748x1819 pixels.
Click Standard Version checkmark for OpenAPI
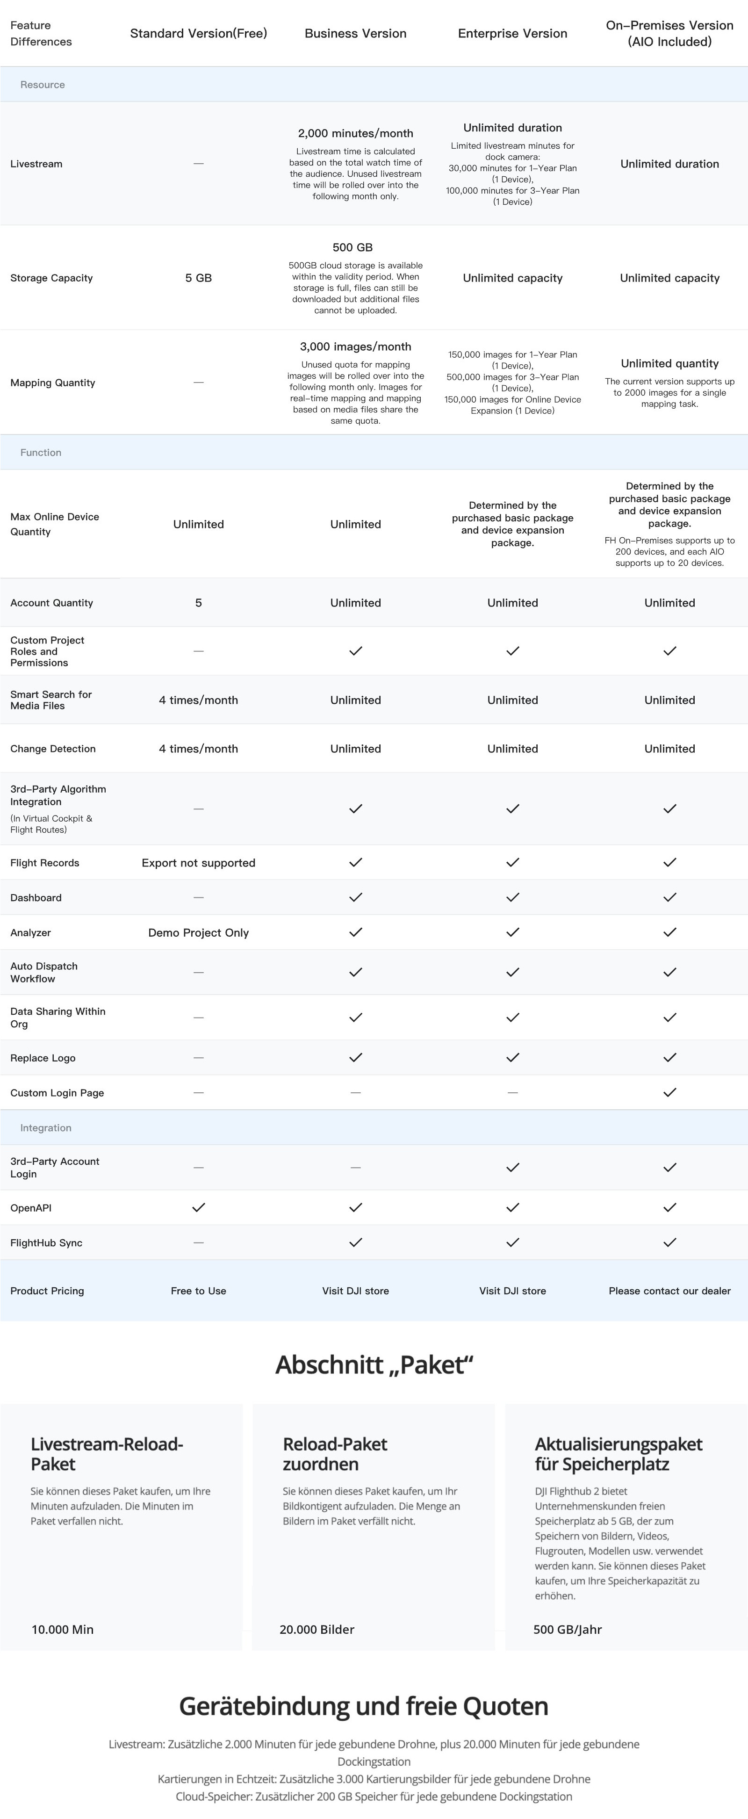click(x=198, y=1207)
